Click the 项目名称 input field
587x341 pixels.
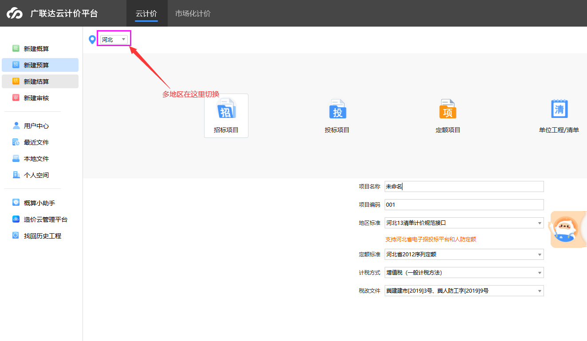[464, 186]
